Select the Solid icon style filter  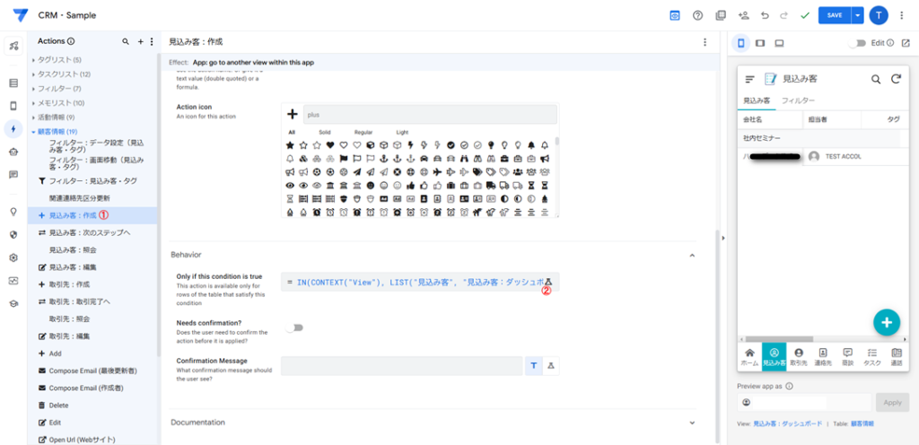coord(323,132)
